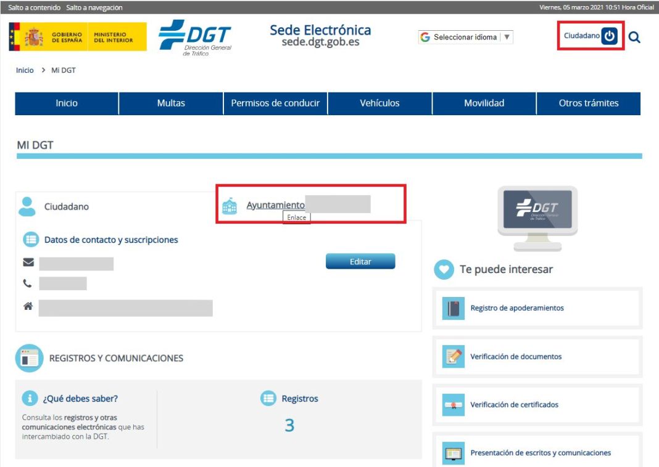The image size is (659, 467).
Task: Open search with the magnifying glass icon
Action: tap(634, 37)
